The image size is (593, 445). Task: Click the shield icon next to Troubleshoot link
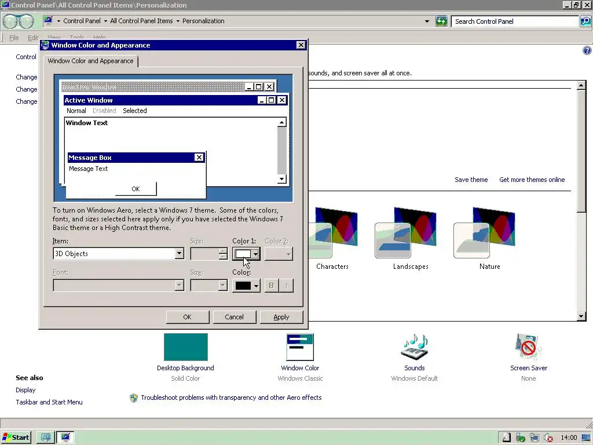[x=134, y=397]
